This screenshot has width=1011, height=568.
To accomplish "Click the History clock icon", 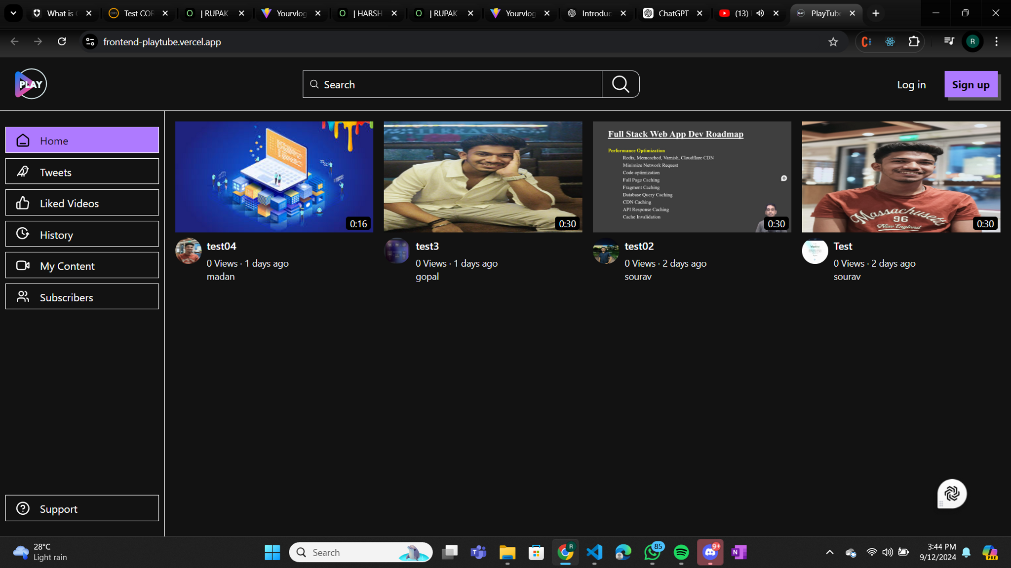I will tap(23, 234).
